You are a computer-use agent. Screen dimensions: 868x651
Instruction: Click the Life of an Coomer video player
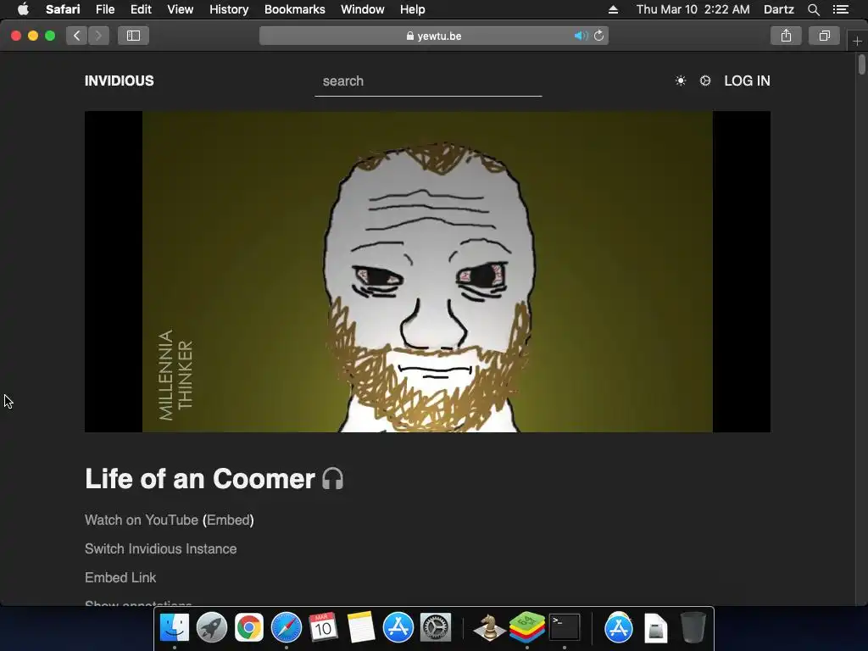427,272
